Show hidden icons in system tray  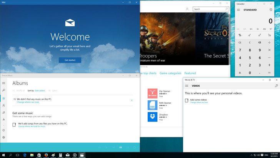252,155
